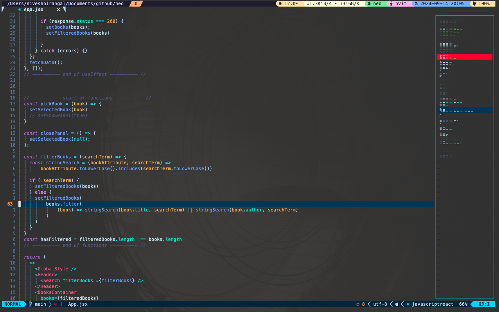
Task: Click the nvim process segment
Action: pyautogui.click(x=398, y=3)
